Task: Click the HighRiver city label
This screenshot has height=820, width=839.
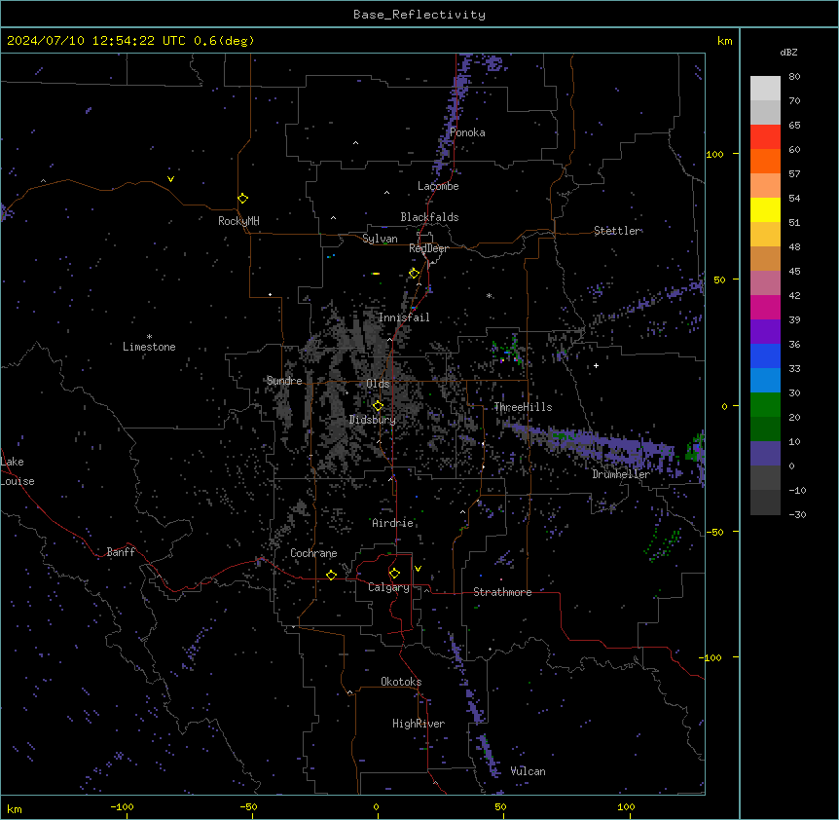Action: click(419, 724)
